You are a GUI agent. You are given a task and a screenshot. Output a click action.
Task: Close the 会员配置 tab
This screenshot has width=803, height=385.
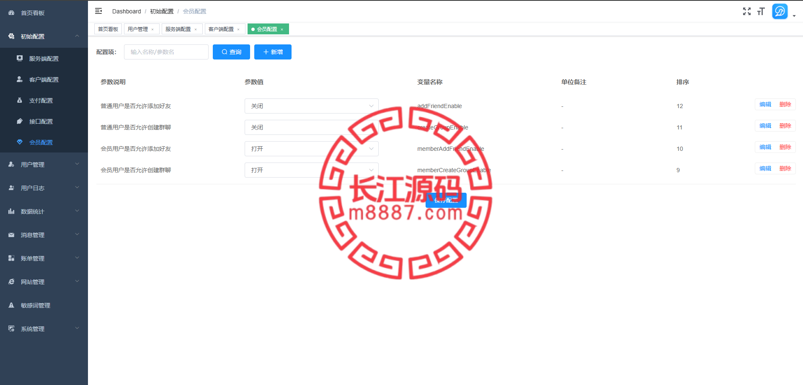pyautogui.click(x=282, y=29)
